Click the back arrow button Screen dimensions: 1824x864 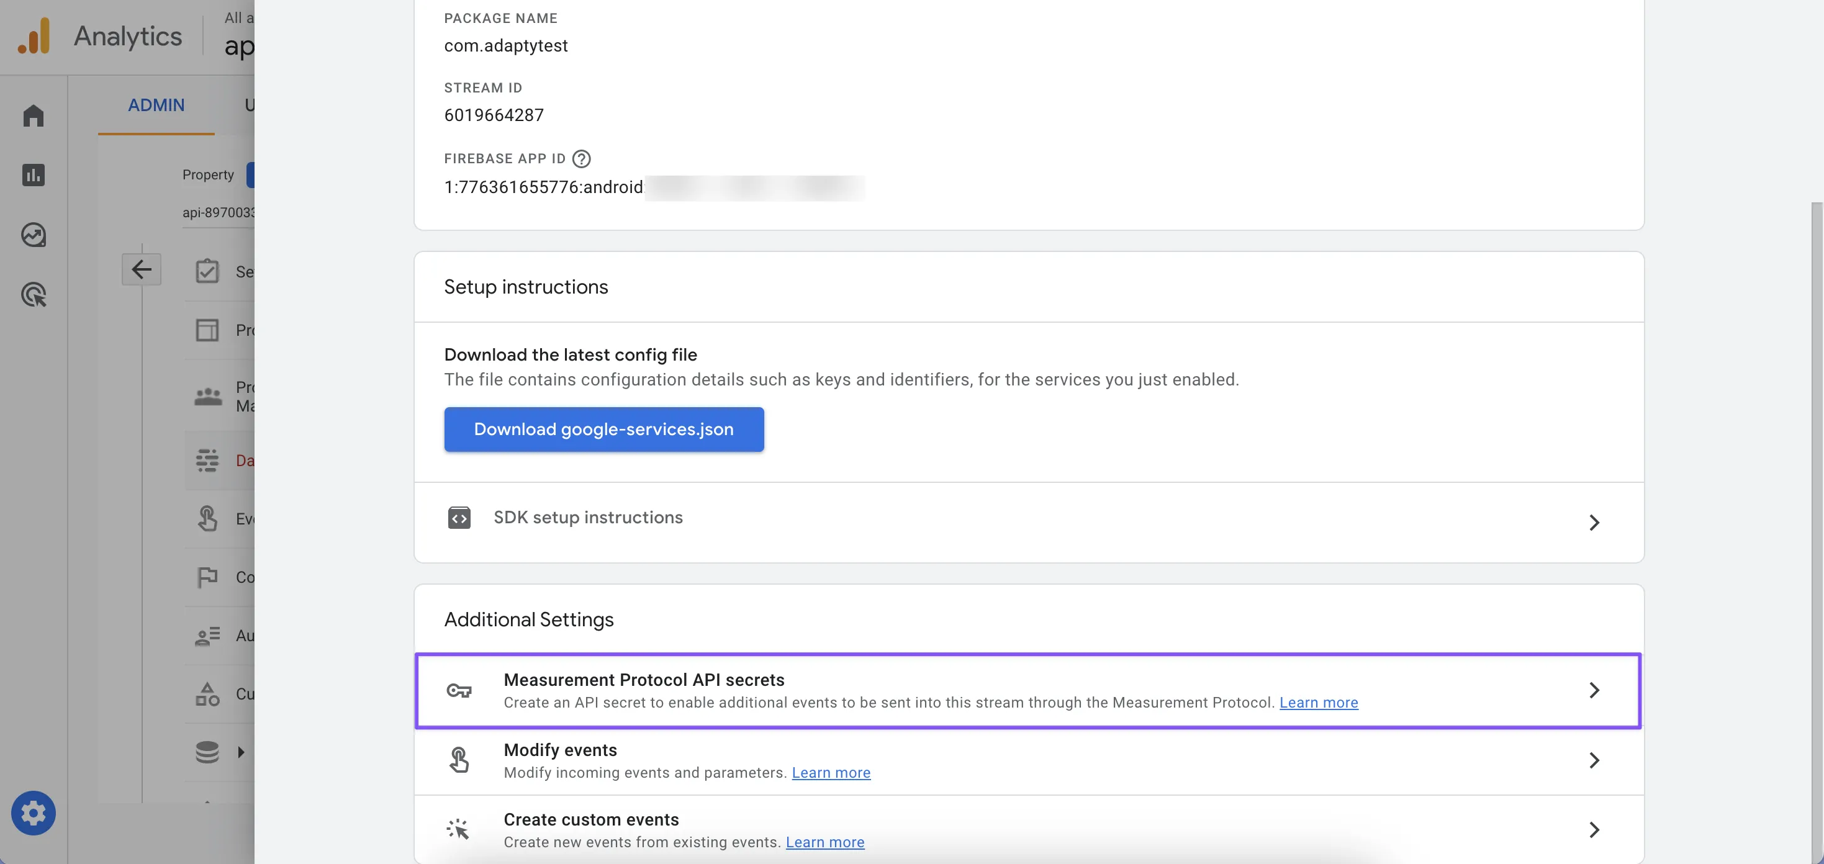(142, 269)
